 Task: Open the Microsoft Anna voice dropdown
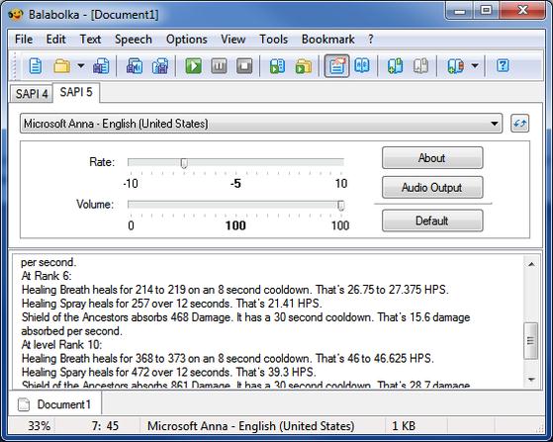[x=261, y=124]
